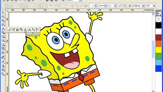Click the vertical scrollbar thumb
Screen dimensions: 163x92
(153, 49)
